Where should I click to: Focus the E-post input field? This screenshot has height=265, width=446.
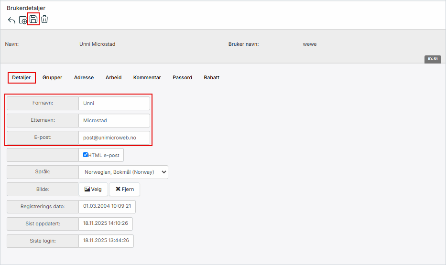[114, 138]
